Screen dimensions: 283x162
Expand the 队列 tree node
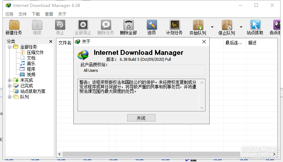pyautogui.click(x=10, y=97)
